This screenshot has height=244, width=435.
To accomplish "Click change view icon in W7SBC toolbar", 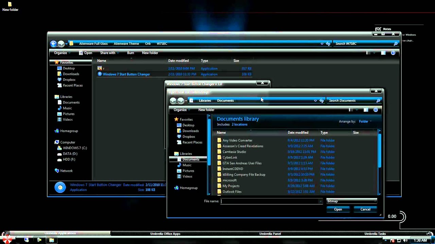I will [368, 53].
